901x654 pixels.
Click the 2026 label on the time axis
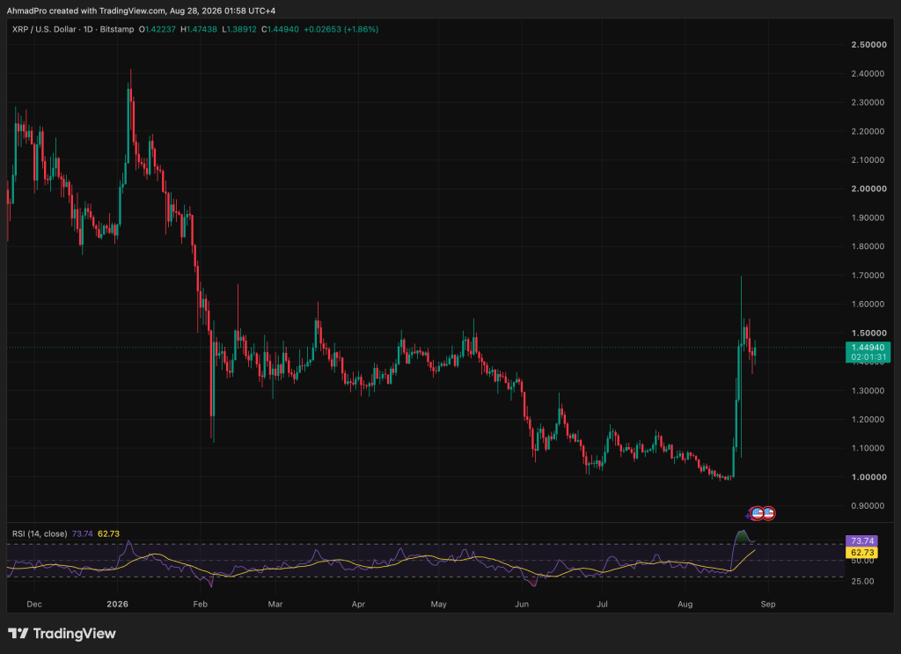(117, 604)
